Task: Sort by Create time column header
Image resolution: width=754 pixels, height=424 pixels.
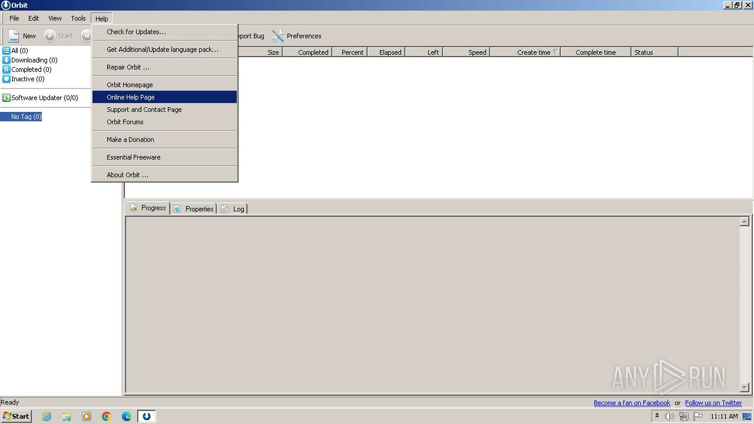Action: point(525,52)
